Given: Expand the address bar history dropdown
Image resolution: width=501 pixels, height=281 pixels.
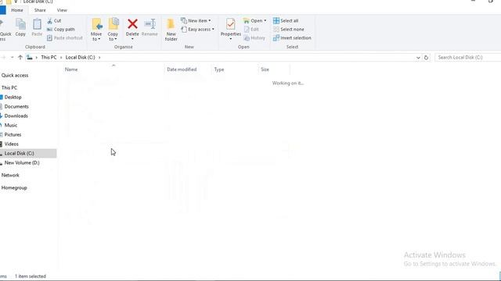Looking at the screenshot, I should tap(418, 58).
